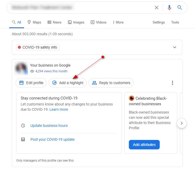This screenshot has height=171, width=195.
Task: Switch to the Maps tab
Action: pos(34,22)
